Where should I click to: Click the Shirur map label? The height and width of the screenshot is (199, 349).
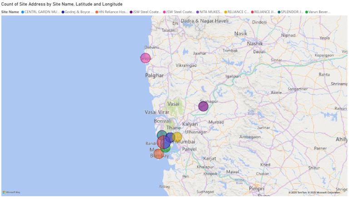pyautogui.click(x=314, y=168)
